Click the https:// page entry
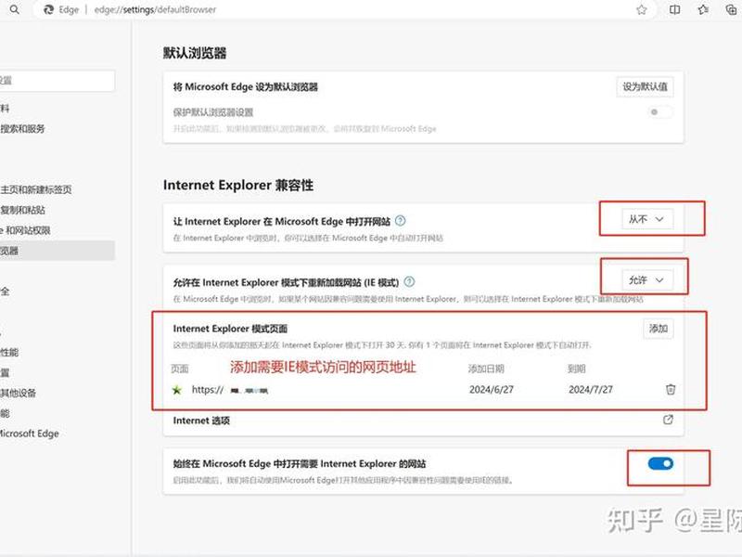 point(229,390)
